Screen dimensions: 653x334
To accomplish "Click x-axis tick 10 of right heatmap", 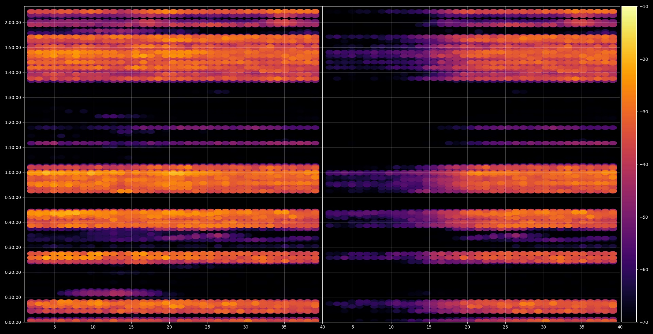I will (x=391, y=327).
